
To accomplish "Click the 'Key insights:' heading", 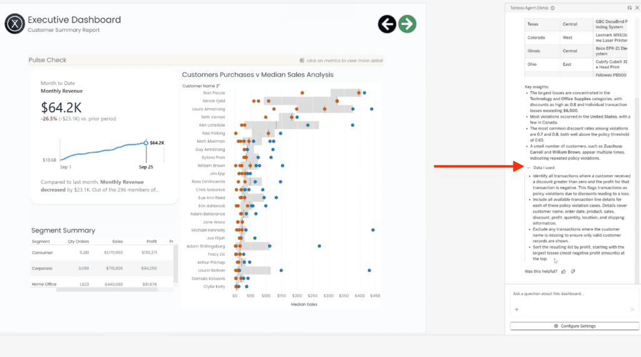I will tap(537, 86).
